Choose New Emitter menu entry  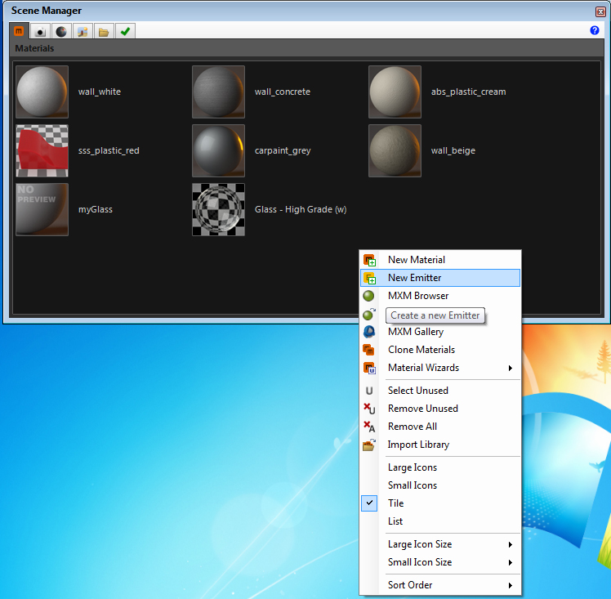pyautogui.click(x=440, y=278)
